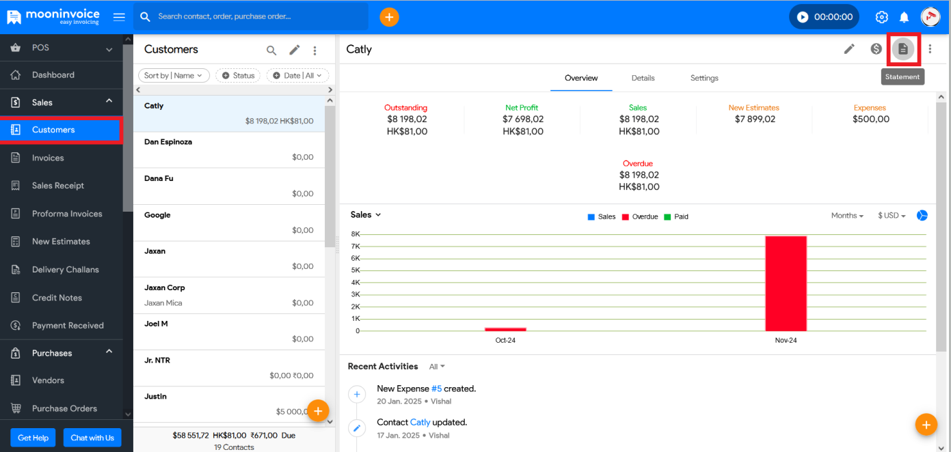Click the search icon in Customers panel

click(x=271, y=50)
